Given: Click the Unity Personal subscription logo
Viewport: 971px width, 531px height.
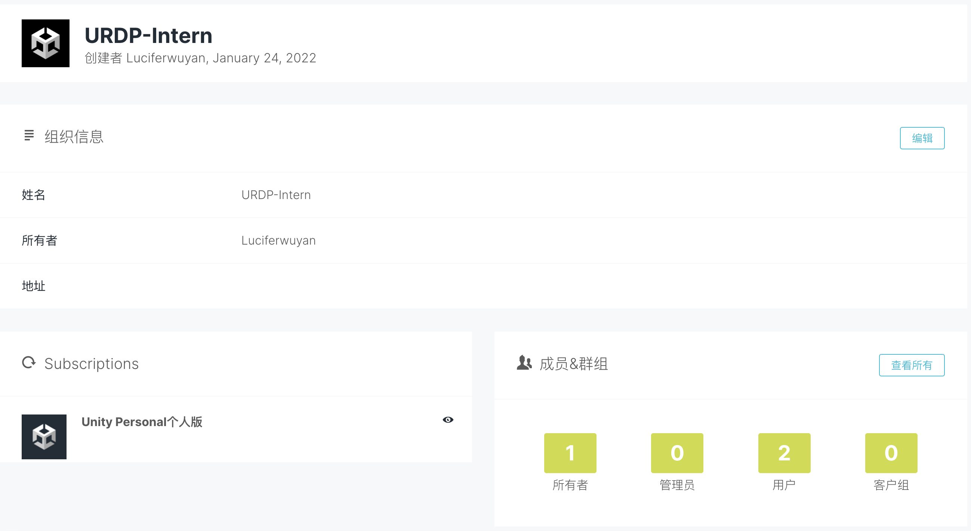Looking at the screenshot, I should (44, 437).
